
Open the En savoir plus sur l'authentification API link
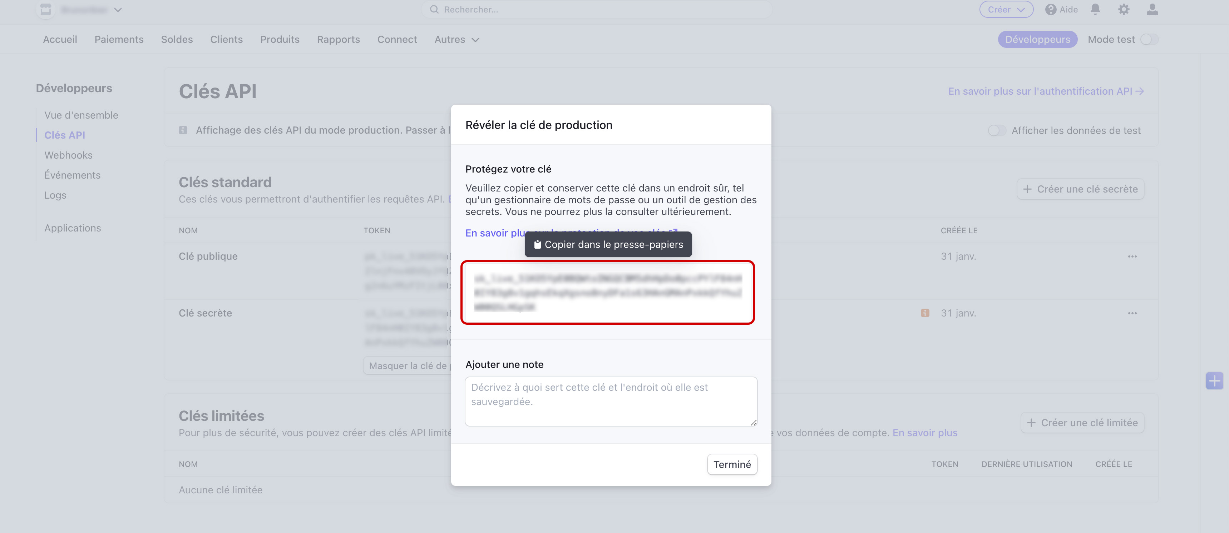click(1045, 91)
